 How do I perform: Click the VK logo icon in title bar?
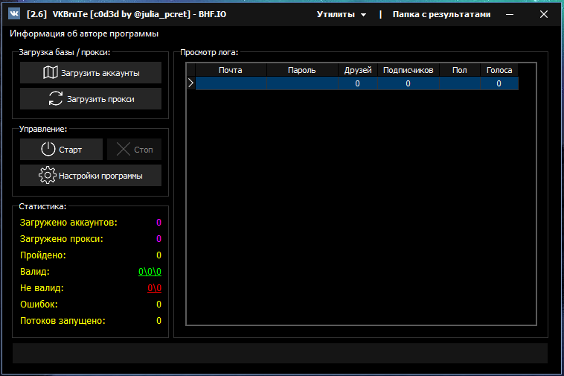14,14
